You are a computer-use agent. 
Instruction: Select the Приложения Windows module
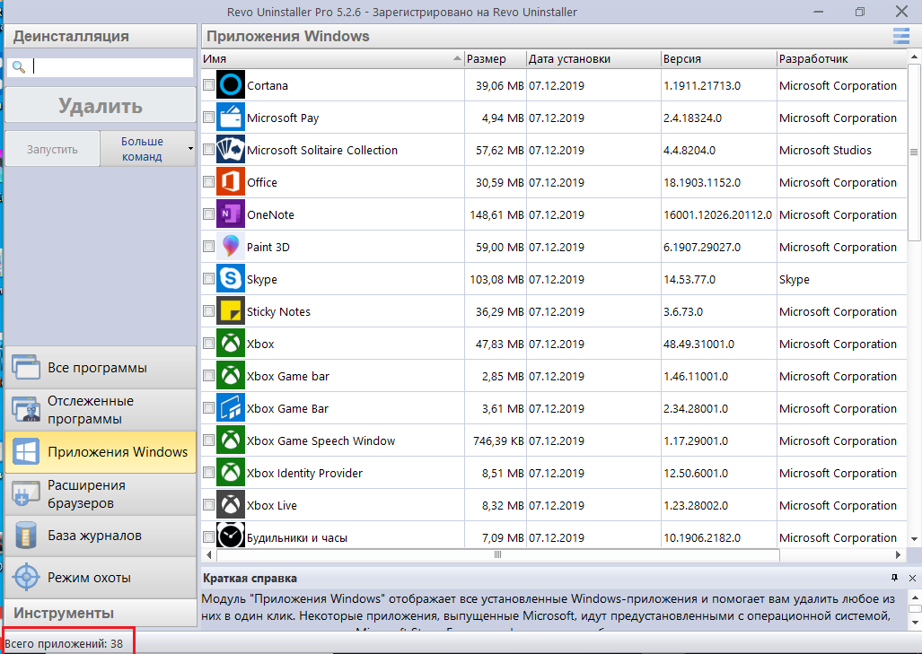click(101, 452)
